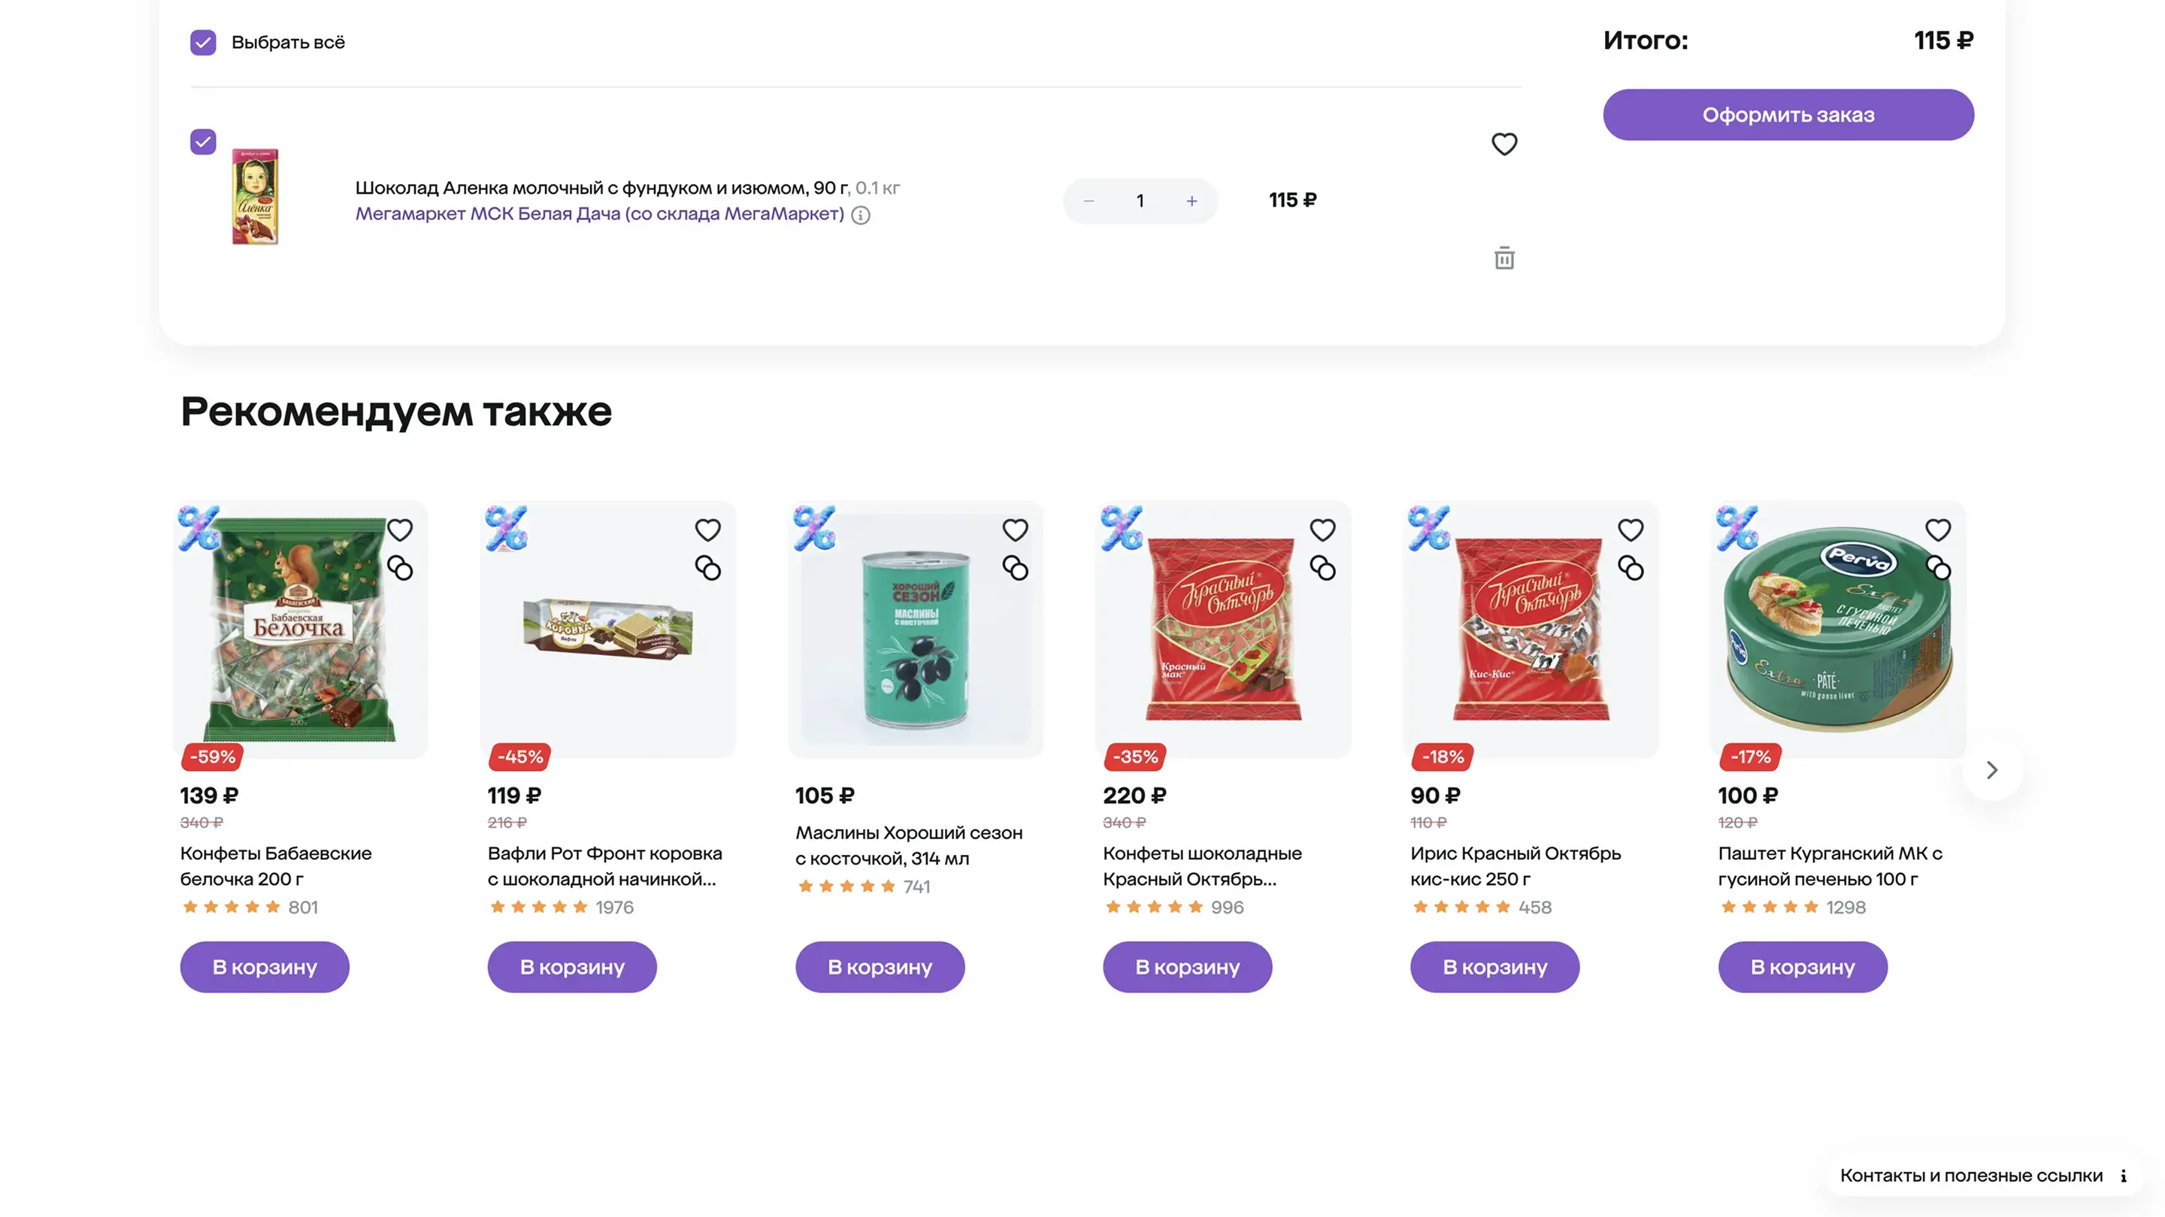Favorite the Бабаевские белочка candies
Viewport: 2165px width, 1217px height.
[x=400, y=530]
